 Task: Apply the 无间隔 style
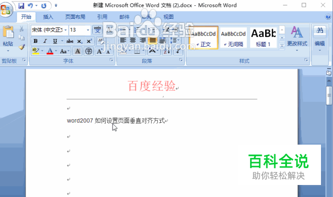(233, 38)
